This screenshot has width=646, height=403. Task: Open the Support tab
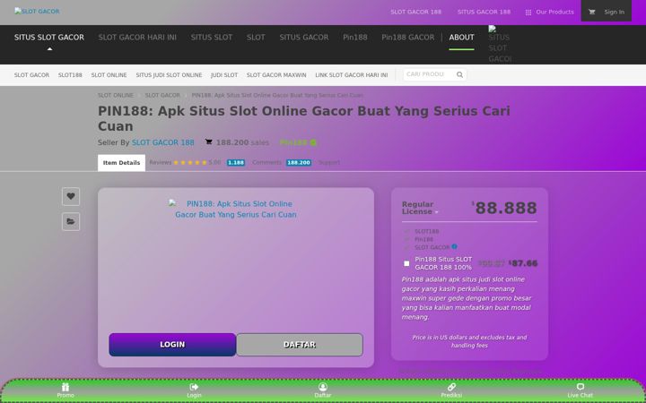[x=329, y=162]
